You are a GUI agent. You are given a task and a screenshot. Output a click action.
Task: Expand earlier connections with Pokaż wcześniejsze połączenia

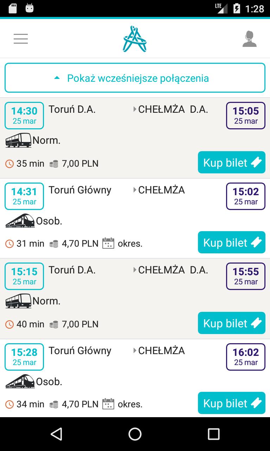point(135,78)
